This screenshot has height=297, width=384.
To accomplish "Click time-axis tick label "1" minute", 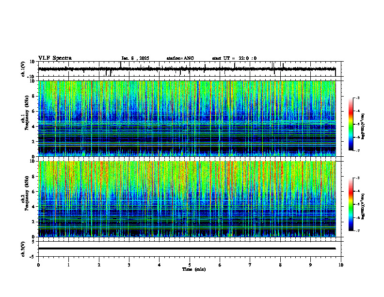I will (68, 265).
